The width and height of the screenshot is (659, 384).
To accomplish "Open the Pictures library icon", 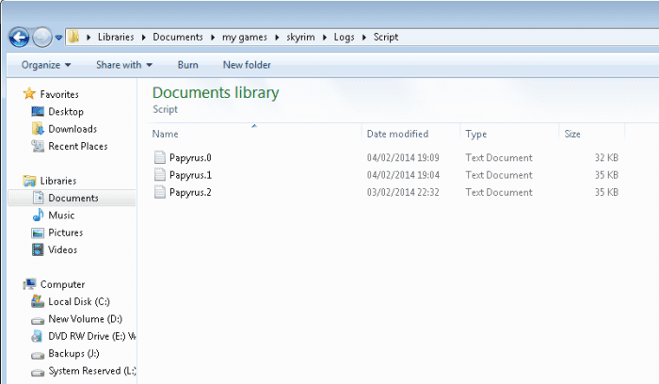I will (x=38, y=232).
